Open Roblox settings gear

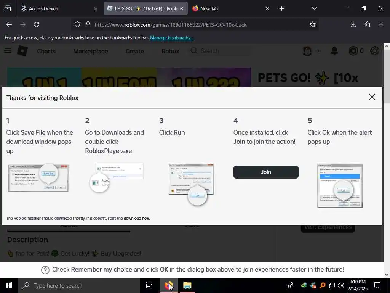point(375,51)
